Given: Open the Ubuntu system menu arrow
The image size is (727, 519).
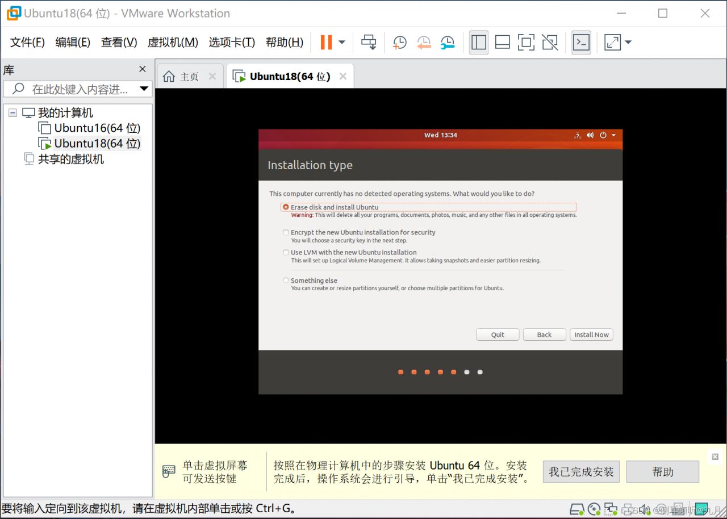Looking at the screenshot, I should point(614,135).
